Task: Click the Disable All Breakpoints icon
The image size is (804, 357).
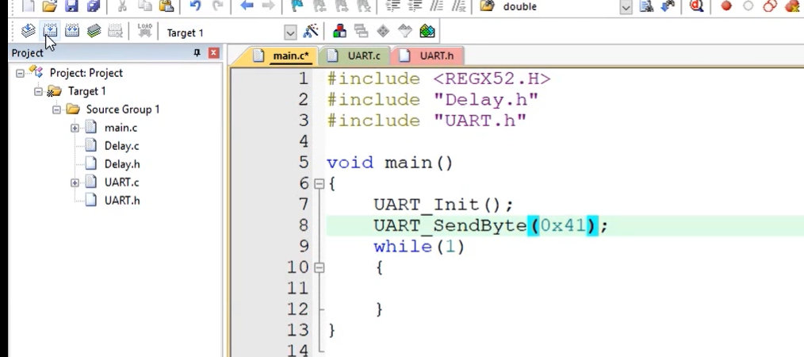Action: pyautogui.click(x=770, y=6)
